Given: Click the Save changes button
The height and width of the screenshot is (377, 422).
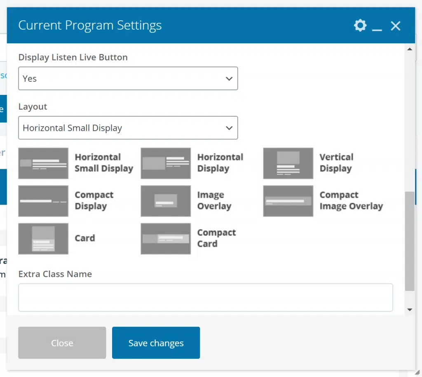Looking at the screenshot, I should (x=156, y=343).
